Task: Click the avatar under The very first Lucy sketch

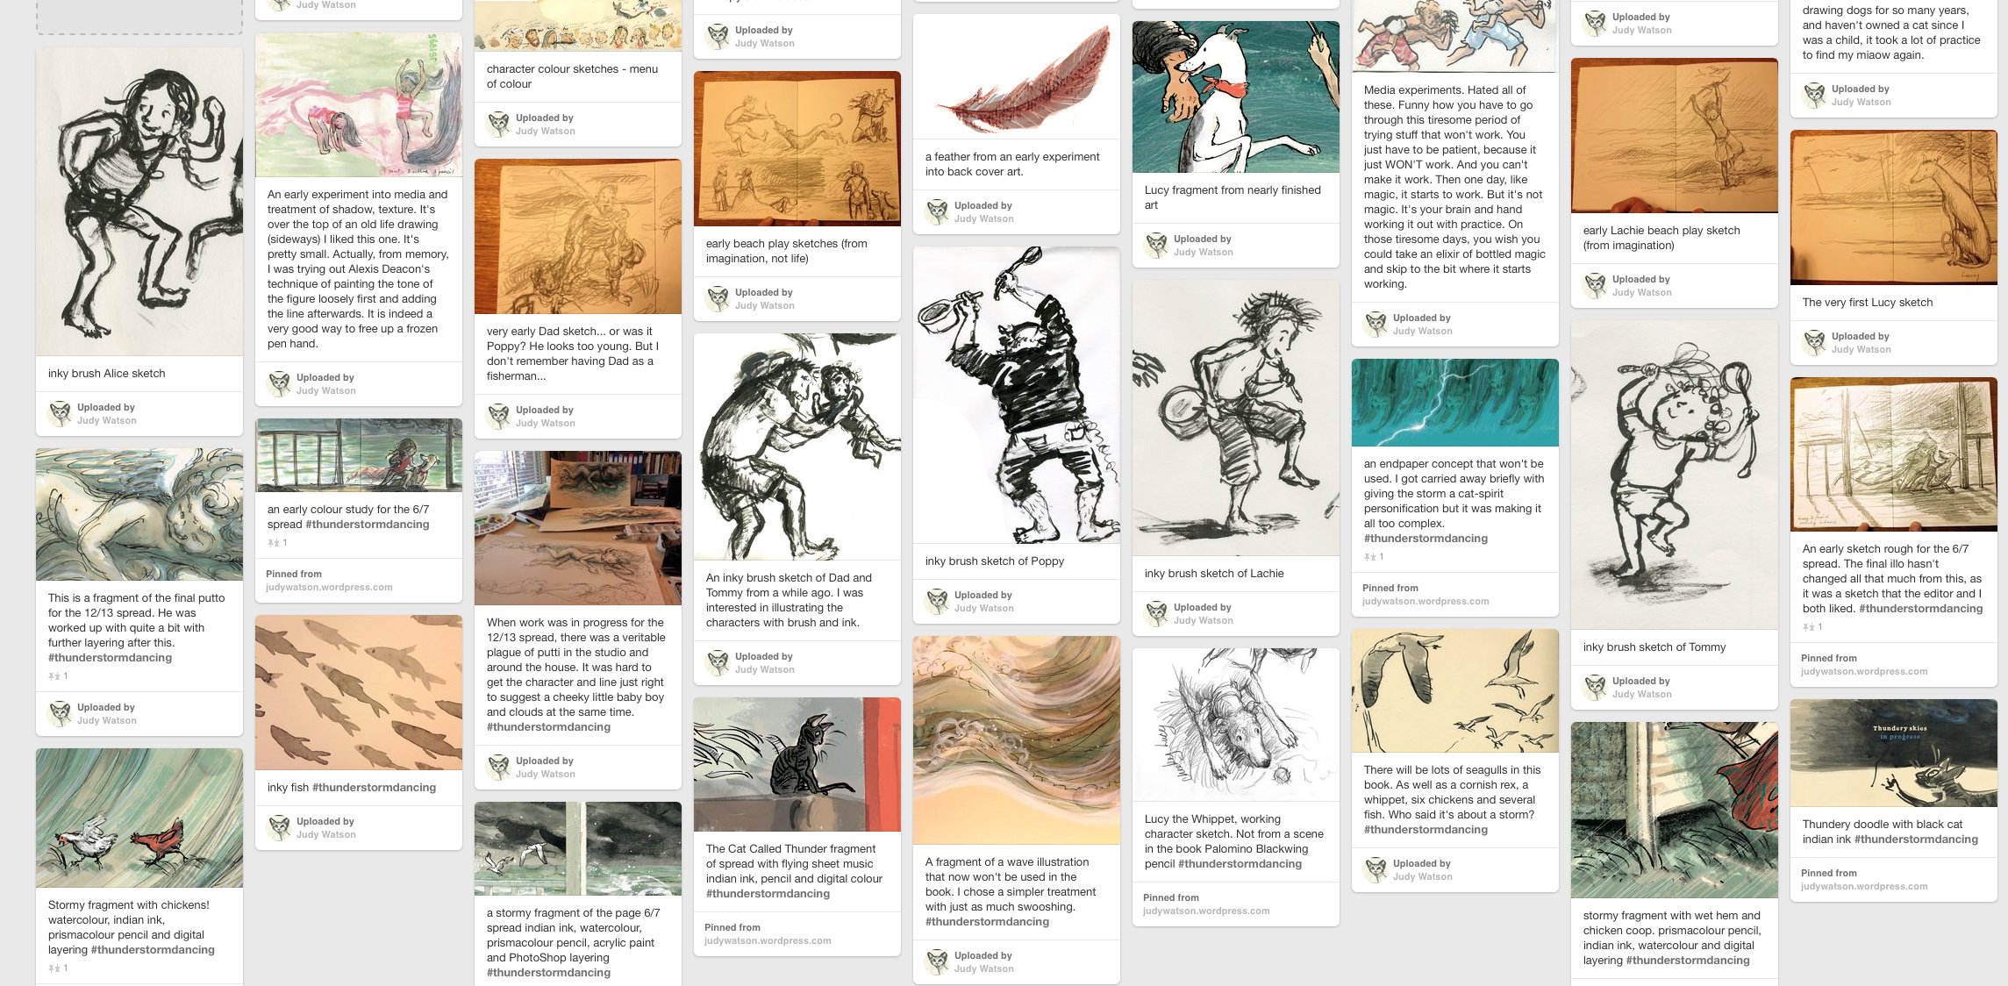Action: point(1814,342)
